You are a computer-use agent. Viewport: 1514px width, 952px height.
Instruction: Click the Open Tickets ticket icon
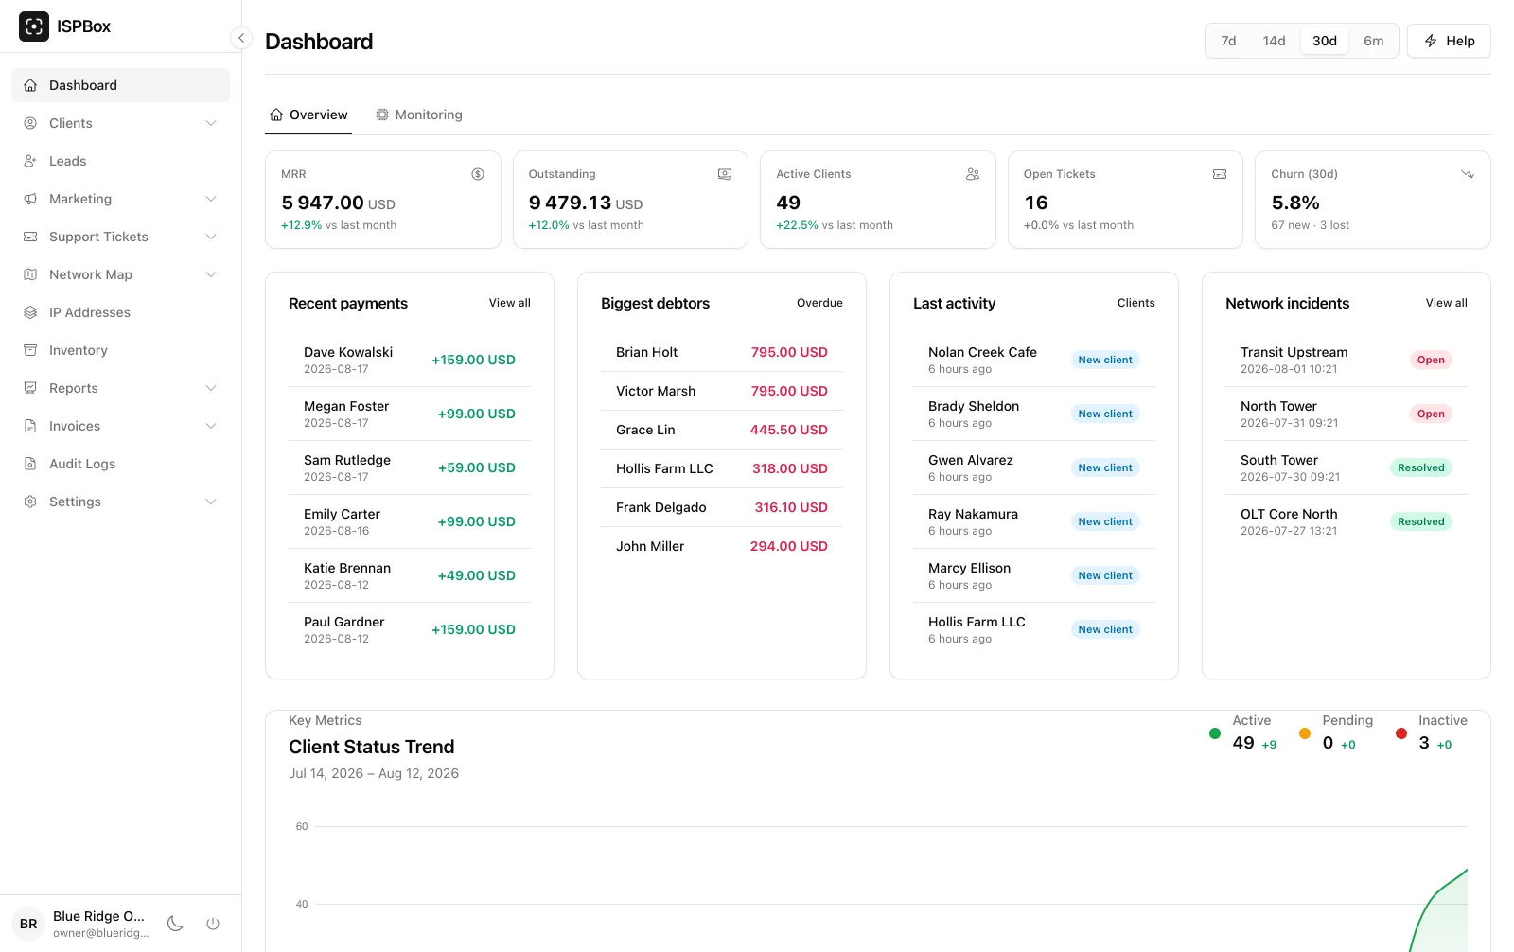[1220, 174]
